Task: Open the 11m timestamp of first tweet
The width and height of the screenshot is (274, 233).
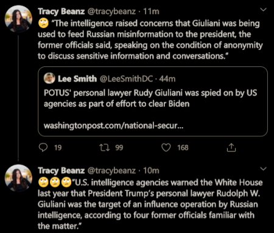Action: (x=151, y=12)
